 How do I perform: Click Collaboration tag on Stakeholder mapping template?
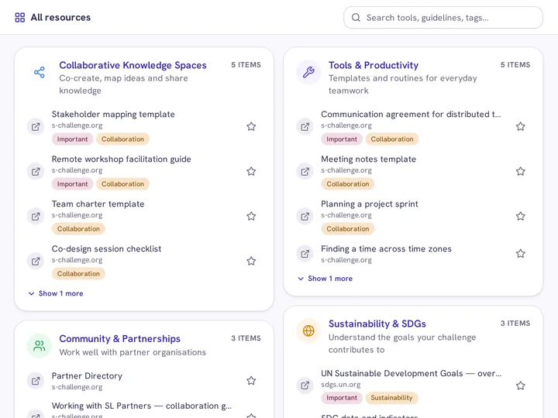click(122, 139)
